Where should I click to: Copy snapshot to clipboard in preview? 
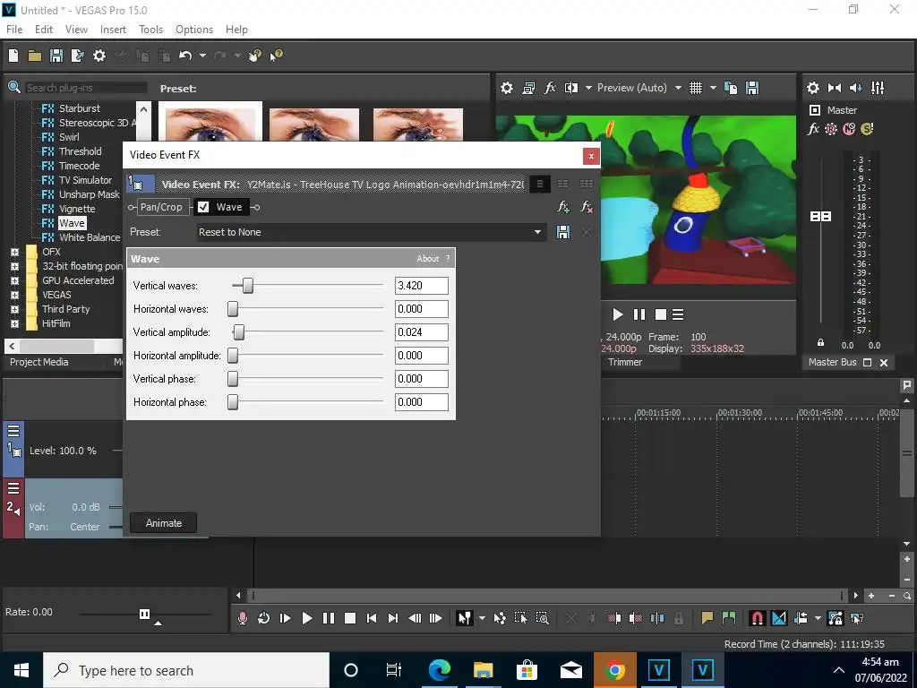[x=731, y=88]
